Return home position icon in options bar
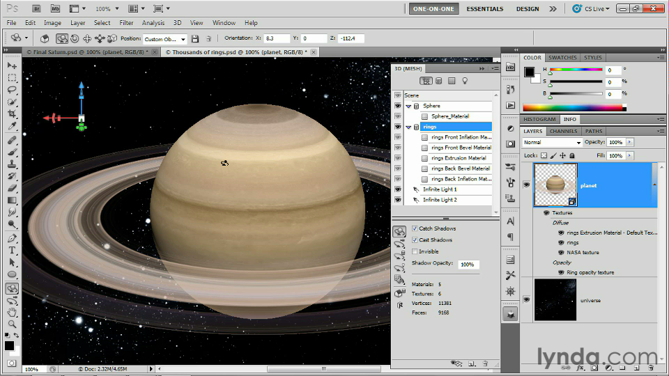The height and width of the screenshot is (376, 669). coord(45,39)
